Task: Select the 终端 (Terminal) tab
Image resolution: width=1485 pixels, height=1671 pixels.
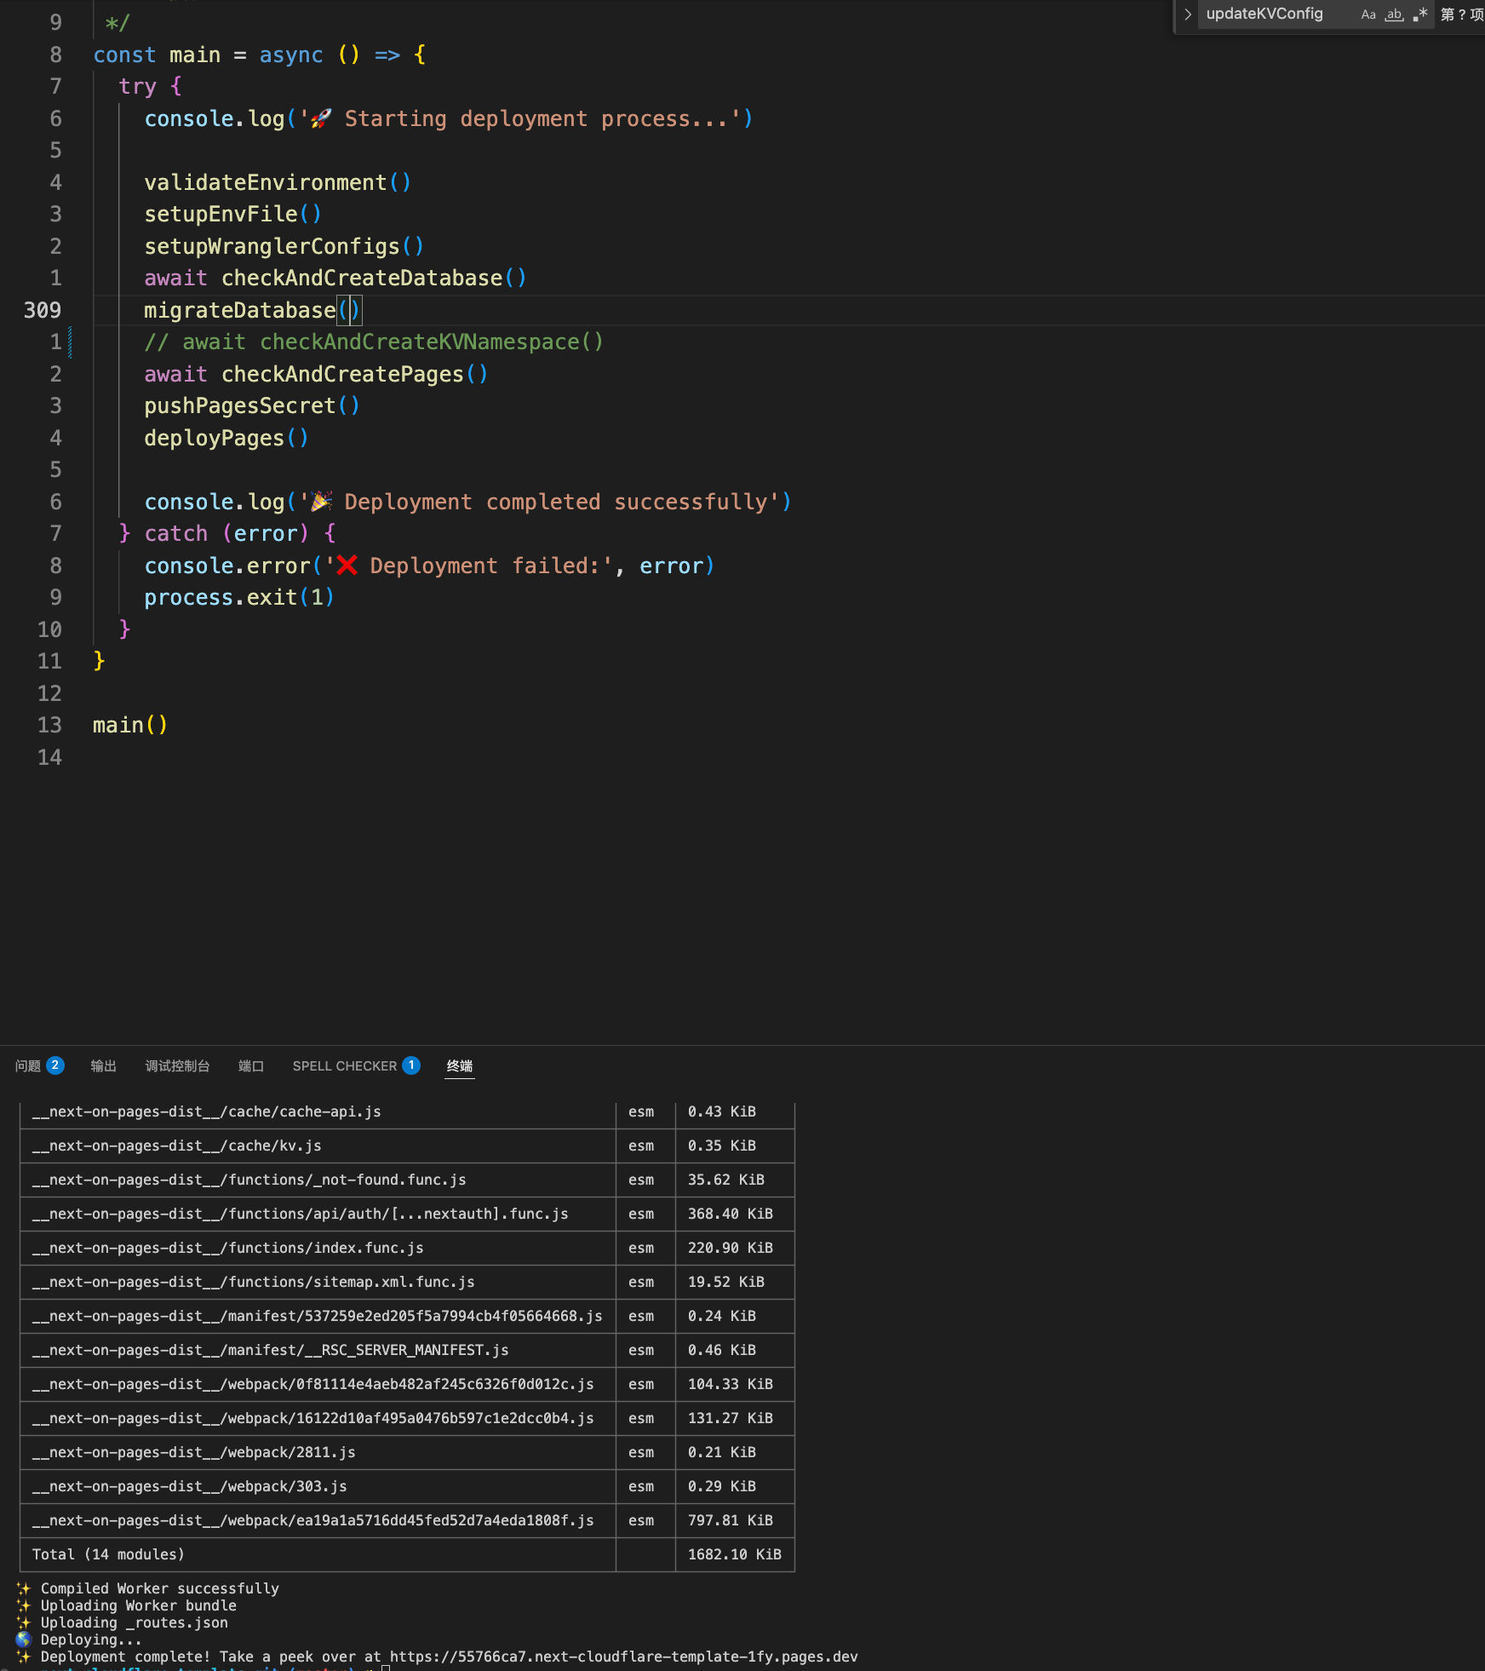Action: (459, 1066)
